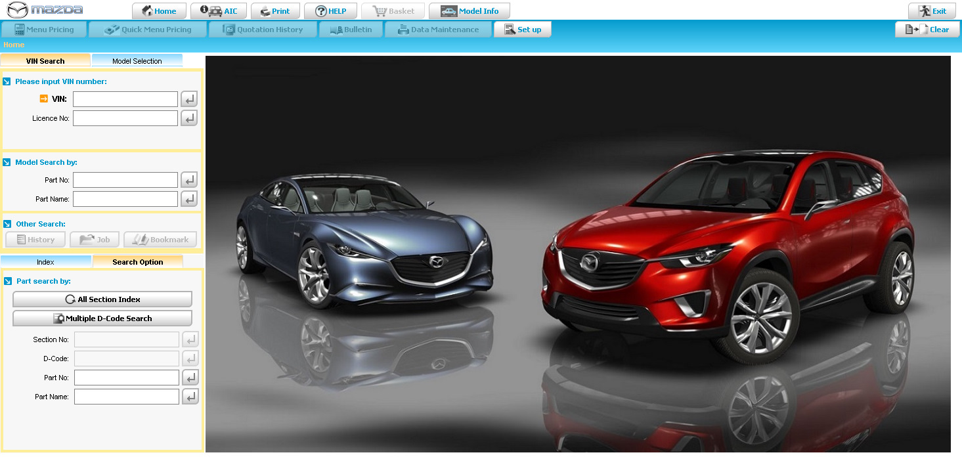This screenshot has height=459, width=962.
Task: Switch to the VIN Search tab
Action: 45,60
